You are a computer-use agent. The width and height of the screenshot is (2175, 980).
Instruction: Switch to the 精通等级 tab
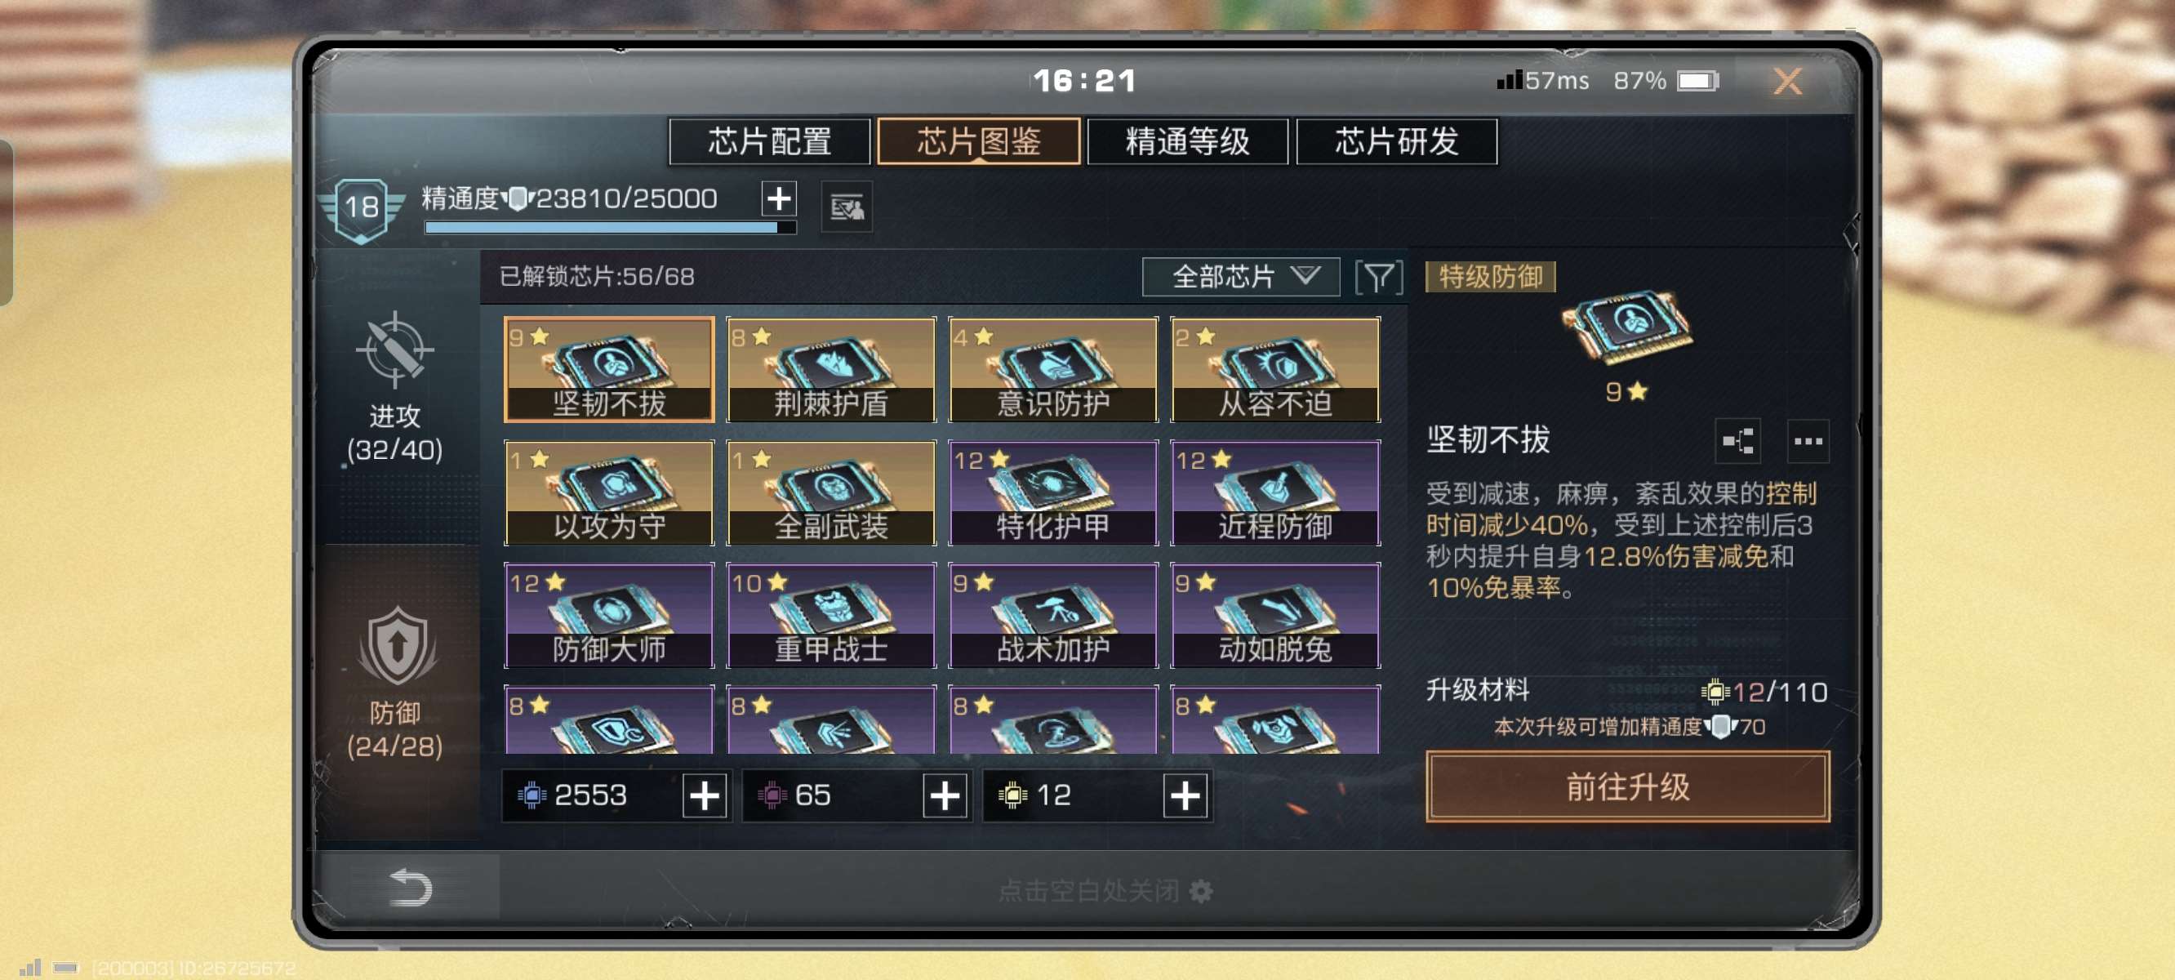(x=1187, y=141)
